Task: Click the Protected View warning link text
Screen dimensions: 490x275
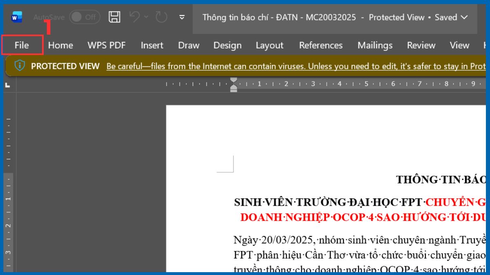Action: tap(286, 66)
